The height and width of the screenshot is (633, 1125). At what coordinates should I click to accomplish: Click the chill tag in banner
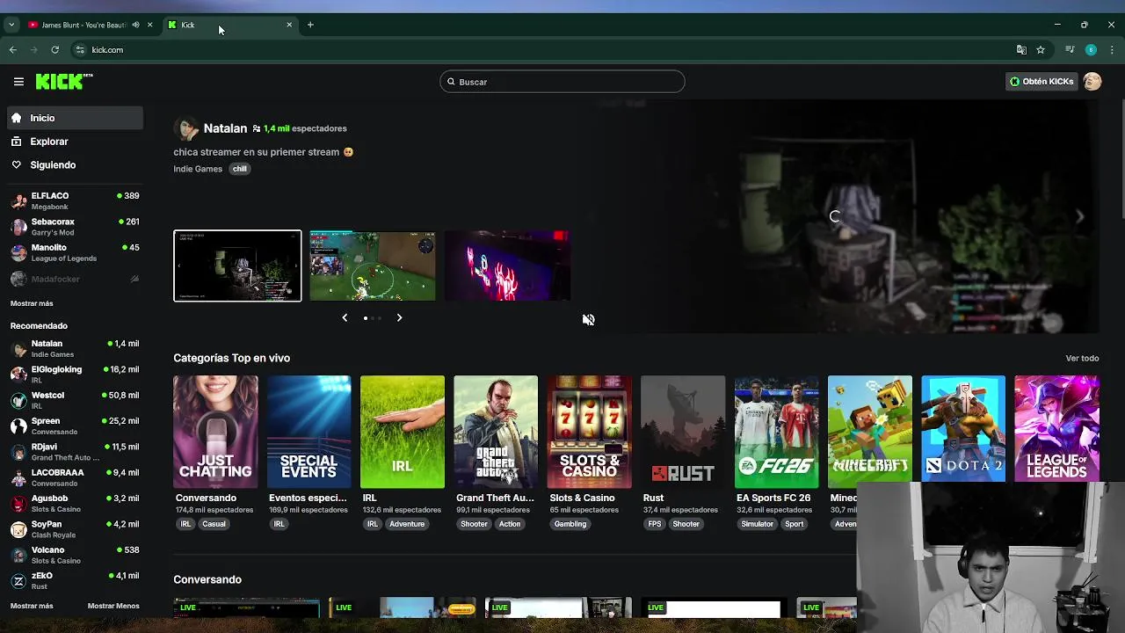(x=240, y=169)
